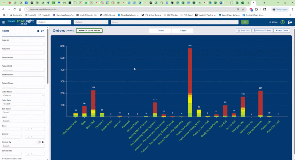The height and width of the screenshot is (160, 295).
Task: Click the logout arrow icon
Action: (x=290, y=22)
